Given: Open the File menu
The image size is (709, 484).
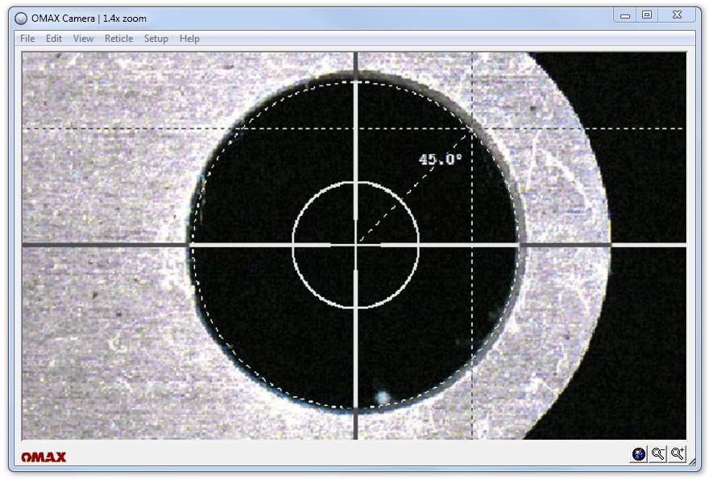Looking at the screenshot, I should (x=27, y=39).
